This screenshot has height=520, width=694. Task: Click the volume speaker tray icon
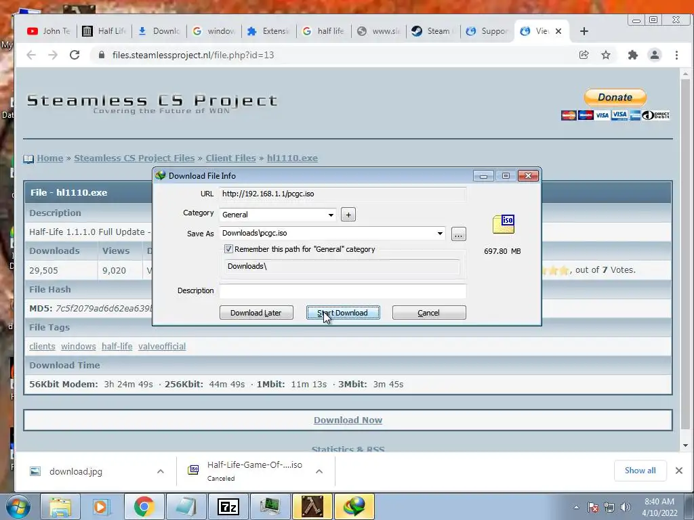coord(626,507)
